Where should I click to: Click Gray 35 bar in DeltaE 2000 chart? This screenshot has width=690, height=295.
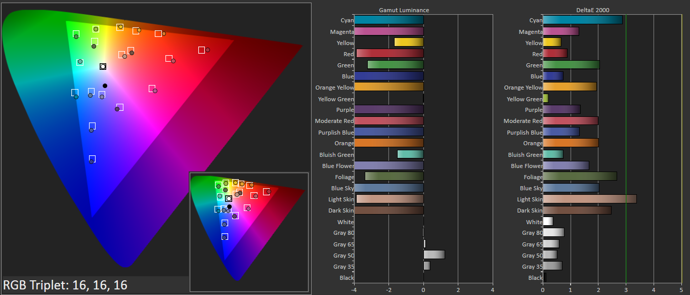click(x=552, y=266)
